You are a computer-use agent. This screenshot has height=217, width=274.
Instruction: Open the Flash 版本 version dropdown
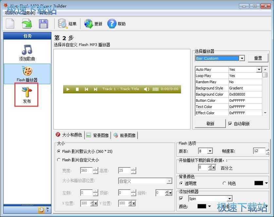coord(210,151)
